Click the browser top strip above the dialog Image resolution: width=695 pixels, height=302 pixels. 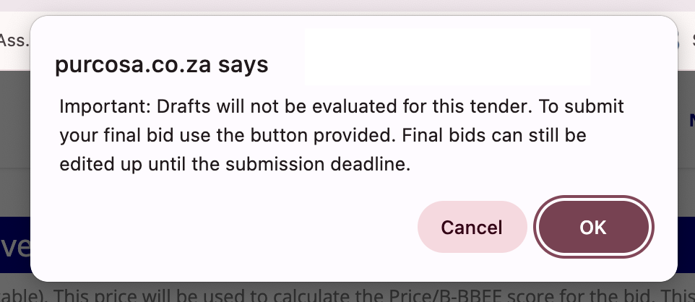347,6
